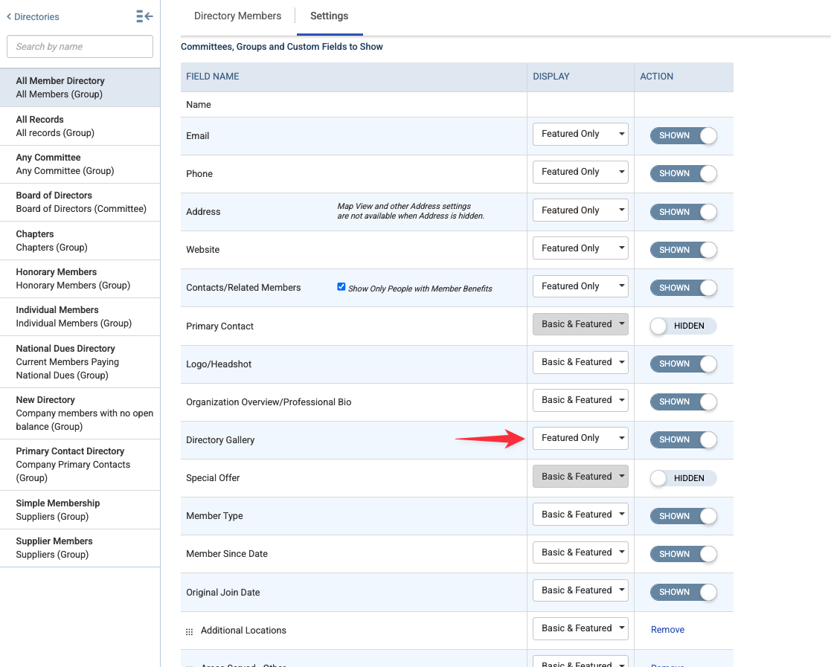Turn off the Directory Gallery SHOWN switch
Screen dimensions: 831x667
tap(683, 439)
